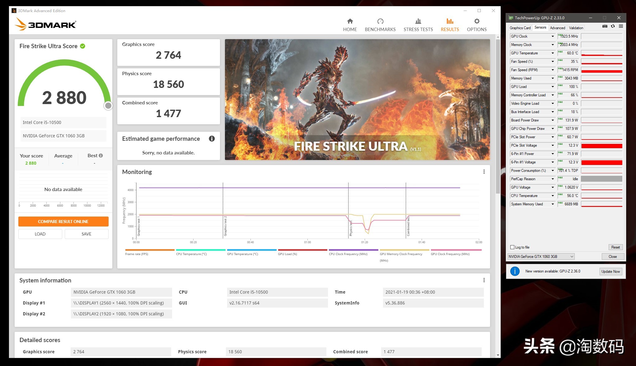Viewport: 636px width, 366px height.
Task: Open the Benchmarks section
Action: click(380, 24)
